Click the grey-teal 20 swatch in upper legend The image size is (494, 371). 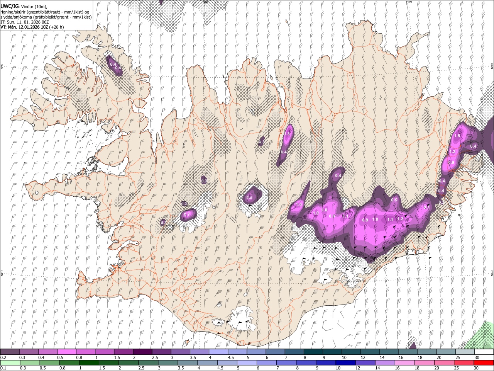(x=446, y=352)
